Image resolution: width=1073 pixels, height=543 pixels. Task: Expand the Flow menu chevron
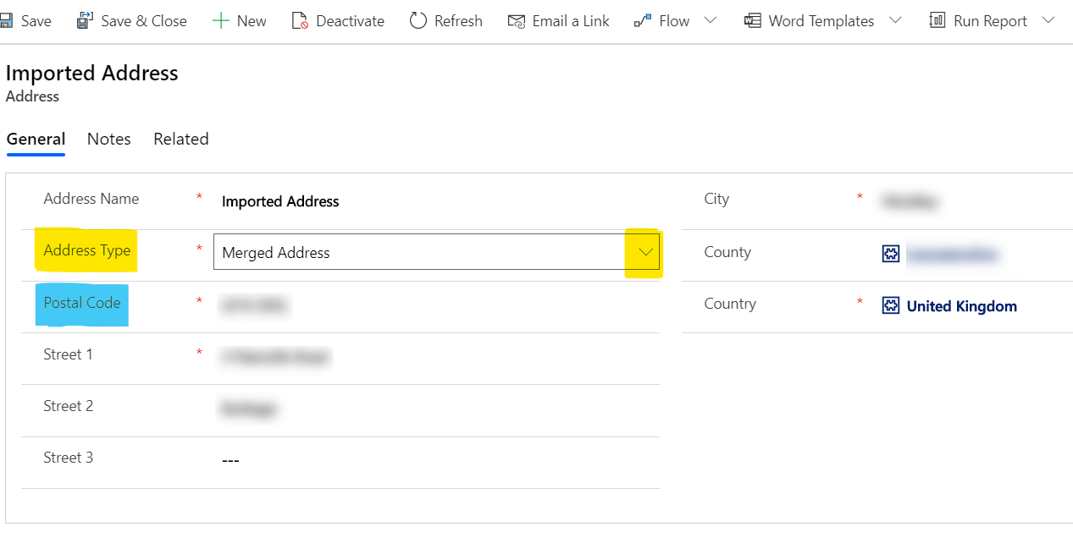click(x=709, y=20)
